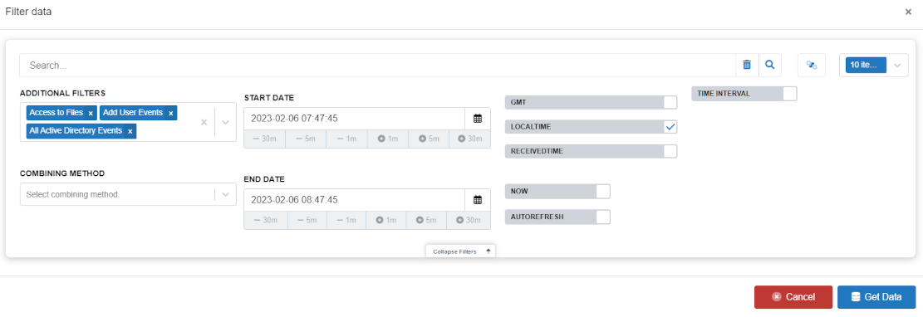Clear all additional filters with X

(204, 122)
